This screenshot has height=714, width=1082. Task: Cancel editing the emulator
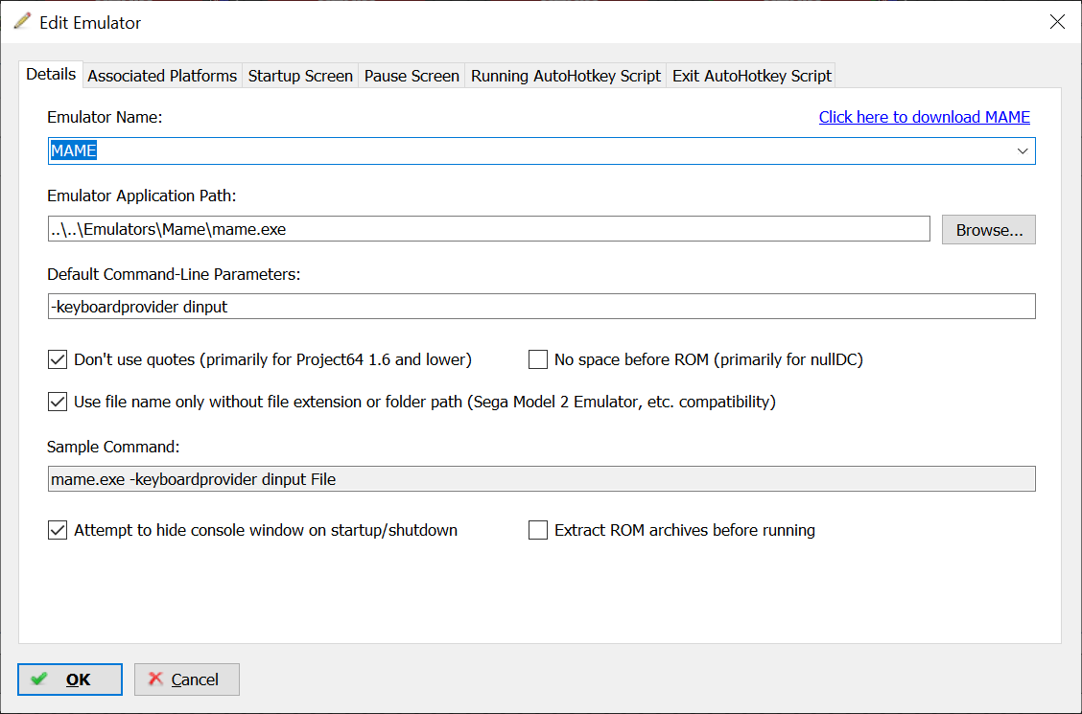[x=187, y=679]
